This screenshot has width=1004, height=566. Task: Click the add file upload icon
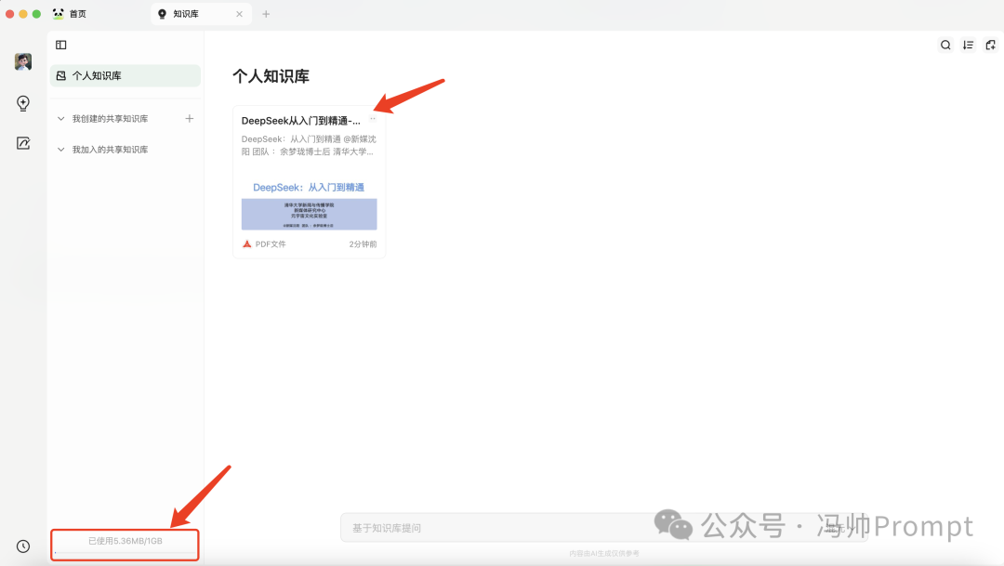(990, 45)
